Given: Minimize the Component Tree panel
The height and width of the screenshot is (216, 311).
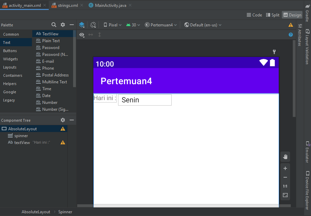Looking at the screenshot, I should (x=72, y=120).
